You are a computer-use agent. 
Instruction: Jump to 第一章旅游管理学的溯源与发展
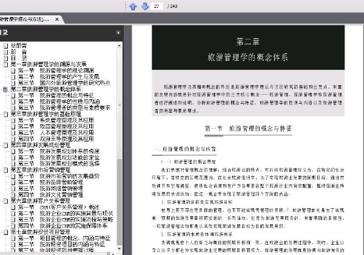point(49,64)
